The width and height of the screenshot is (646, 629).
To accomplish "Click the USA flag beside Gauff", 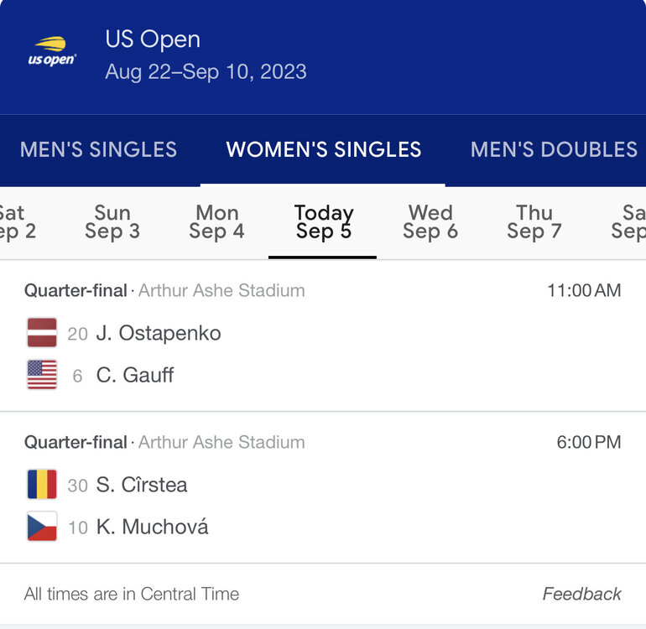I will pyautogui.click(x=42, y=375).
